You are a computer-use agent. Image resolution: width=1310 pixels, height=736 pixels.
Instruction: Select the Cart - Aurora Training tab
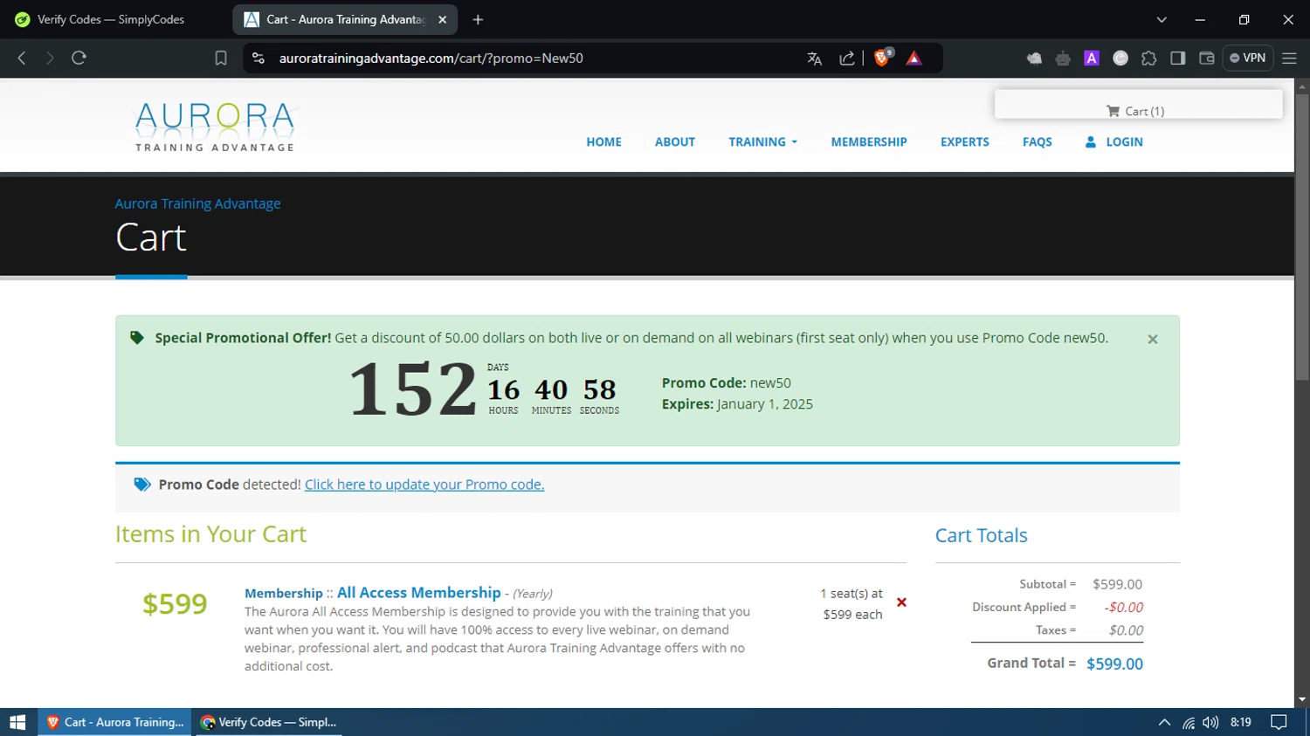(345, 19)
